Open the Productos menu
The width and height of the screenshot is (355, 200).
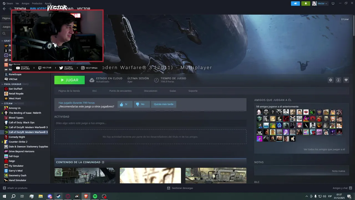(37, 3)
